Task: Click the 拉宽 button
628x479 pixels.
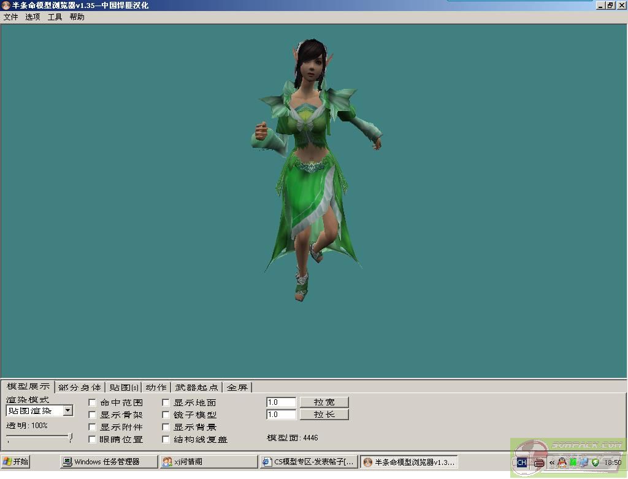Action: 324,402
